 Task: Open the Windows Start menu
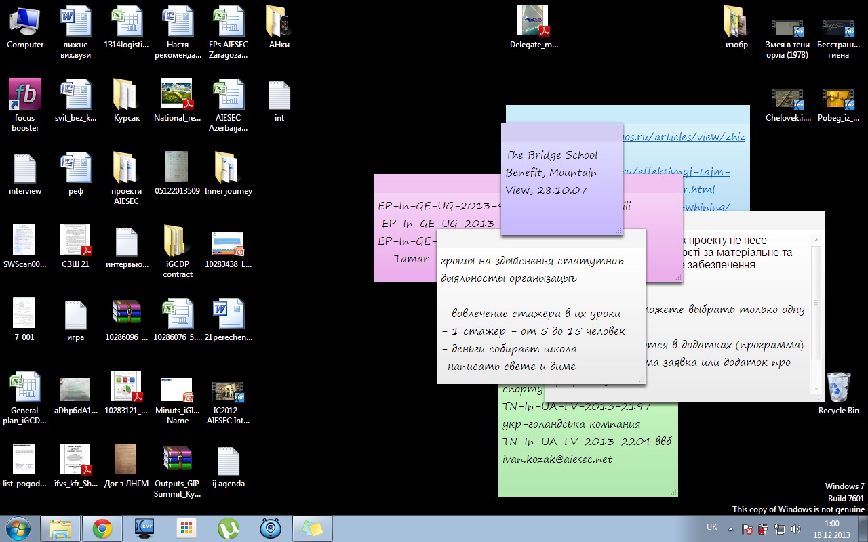click(18, 528)
